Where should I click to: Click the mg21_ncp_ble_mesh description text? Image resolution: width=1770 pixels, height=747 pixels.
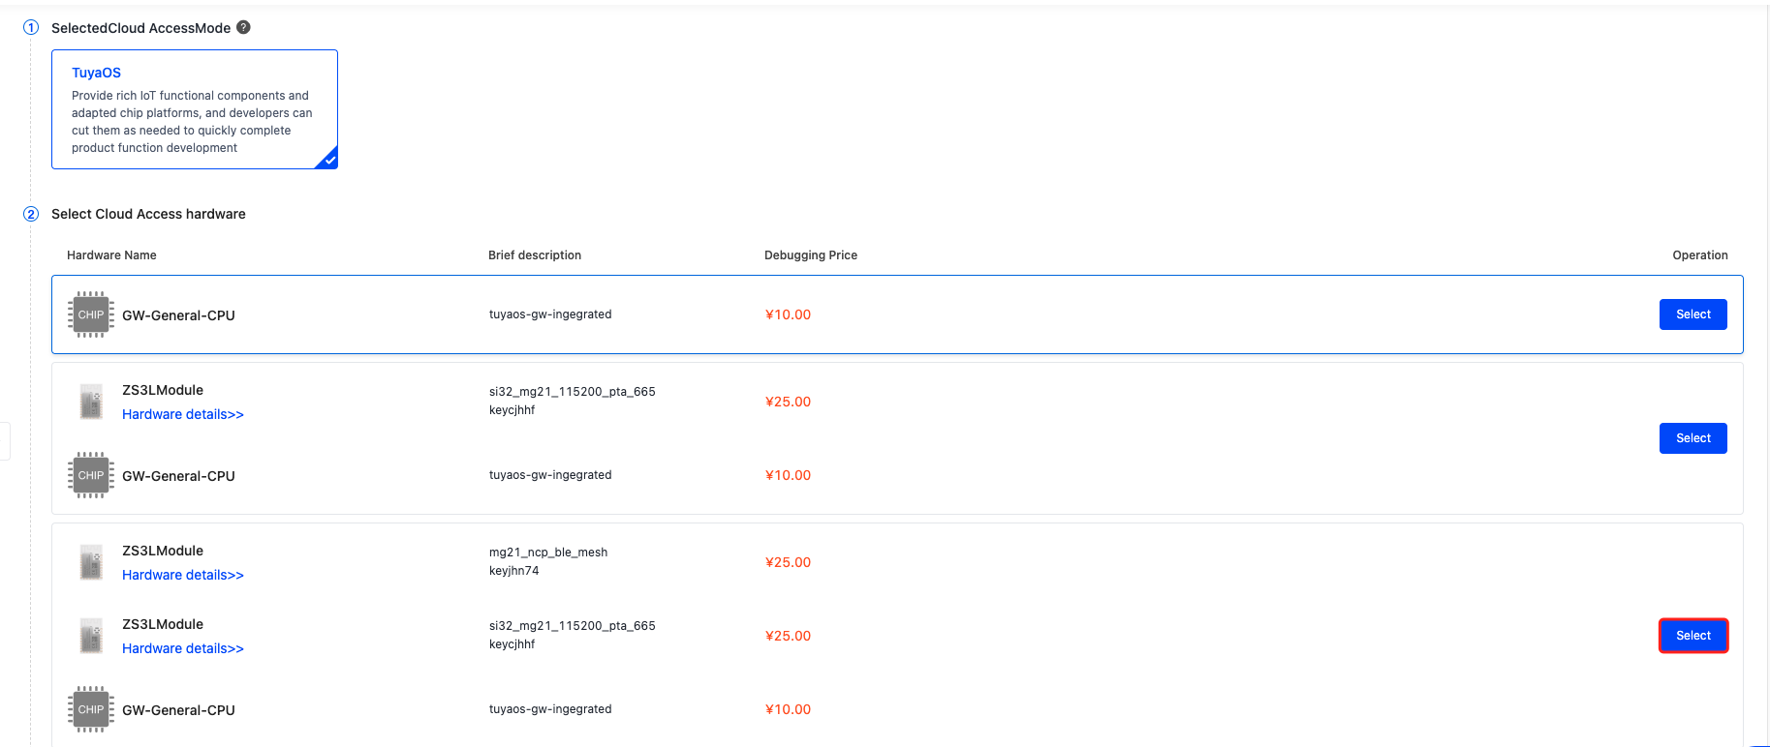(548, 553)
